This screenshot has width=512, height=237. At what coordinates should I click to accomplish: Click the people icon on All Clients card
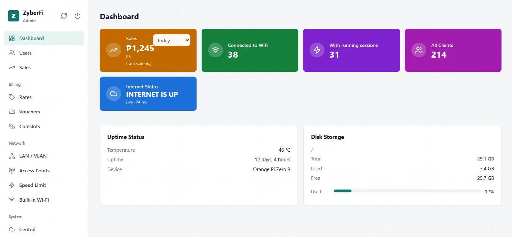click(419, 50)
